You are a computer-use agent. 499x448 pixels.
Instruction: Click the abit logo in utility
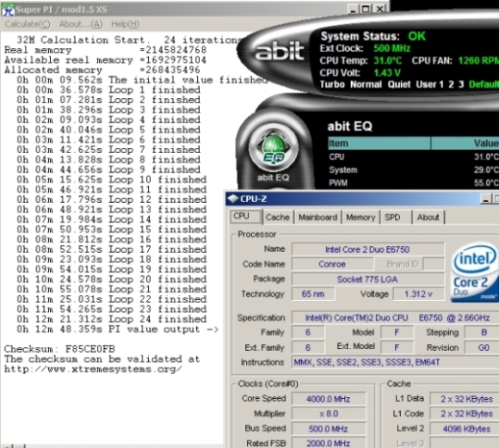pyautogui.click(x=280, y=51)
